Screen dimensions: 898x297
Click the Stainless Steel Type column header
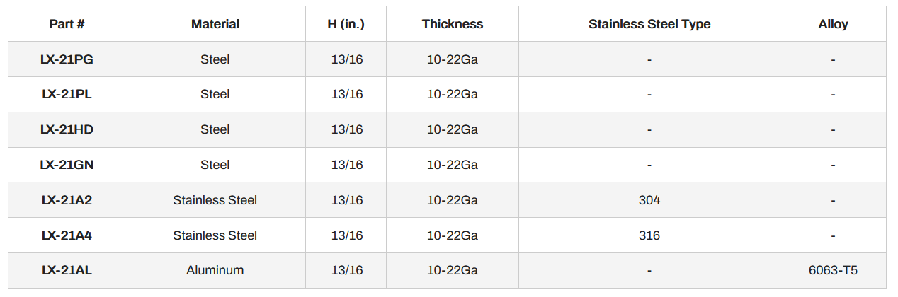pos(649,24)
